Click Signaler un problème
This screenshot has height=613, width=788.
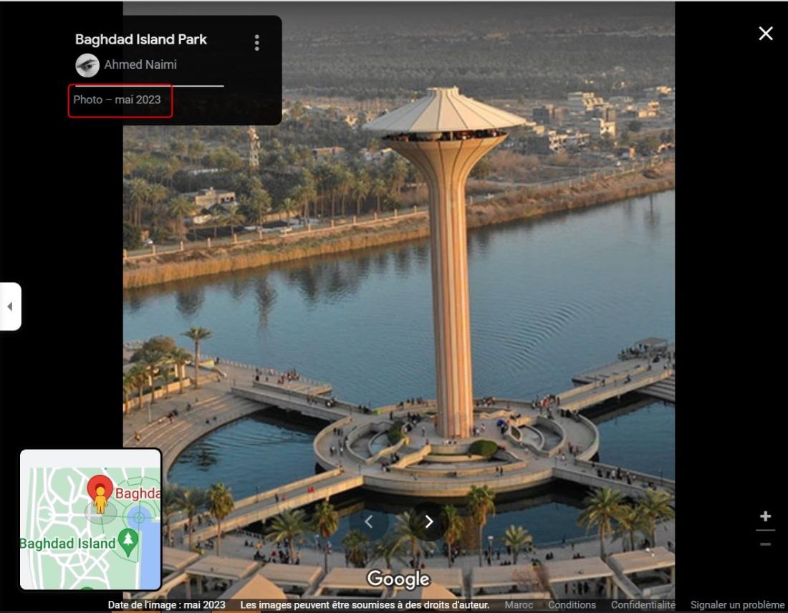[x=737, y=605]
